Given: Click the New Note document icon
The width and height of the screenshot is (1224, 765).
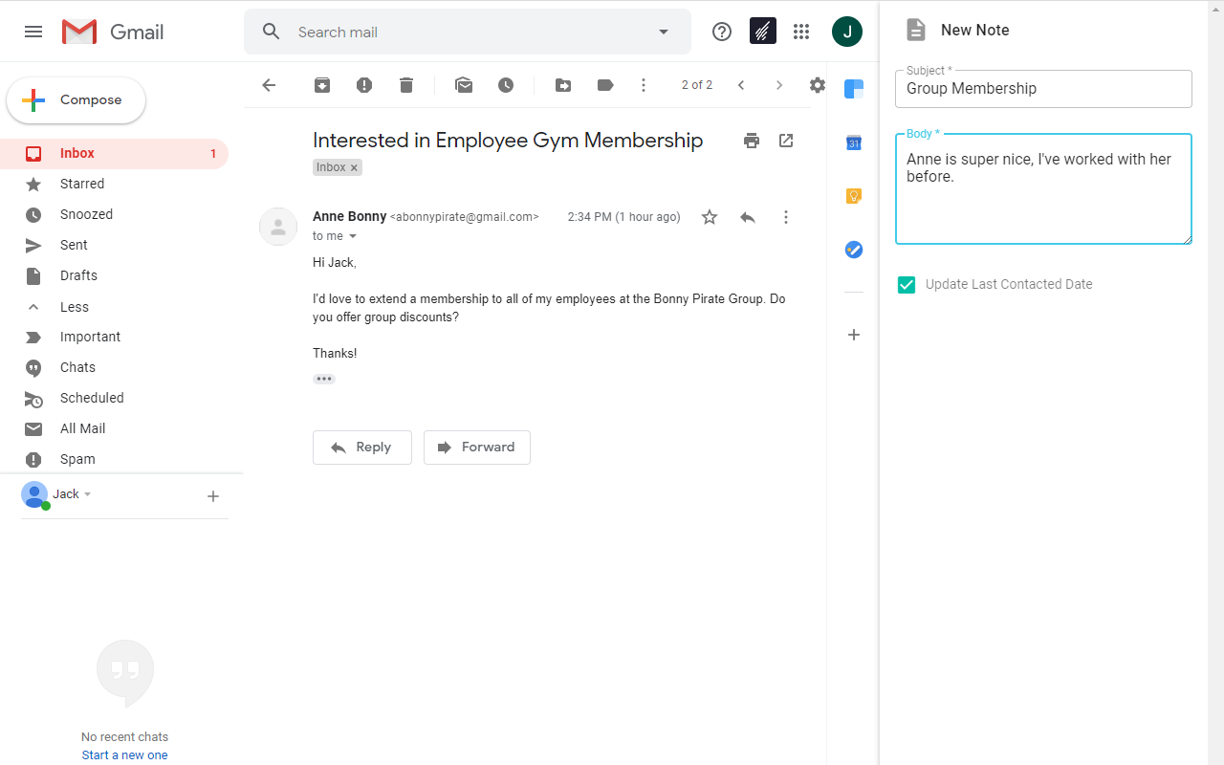Looking at the screenshot, I should click(916, 30).
